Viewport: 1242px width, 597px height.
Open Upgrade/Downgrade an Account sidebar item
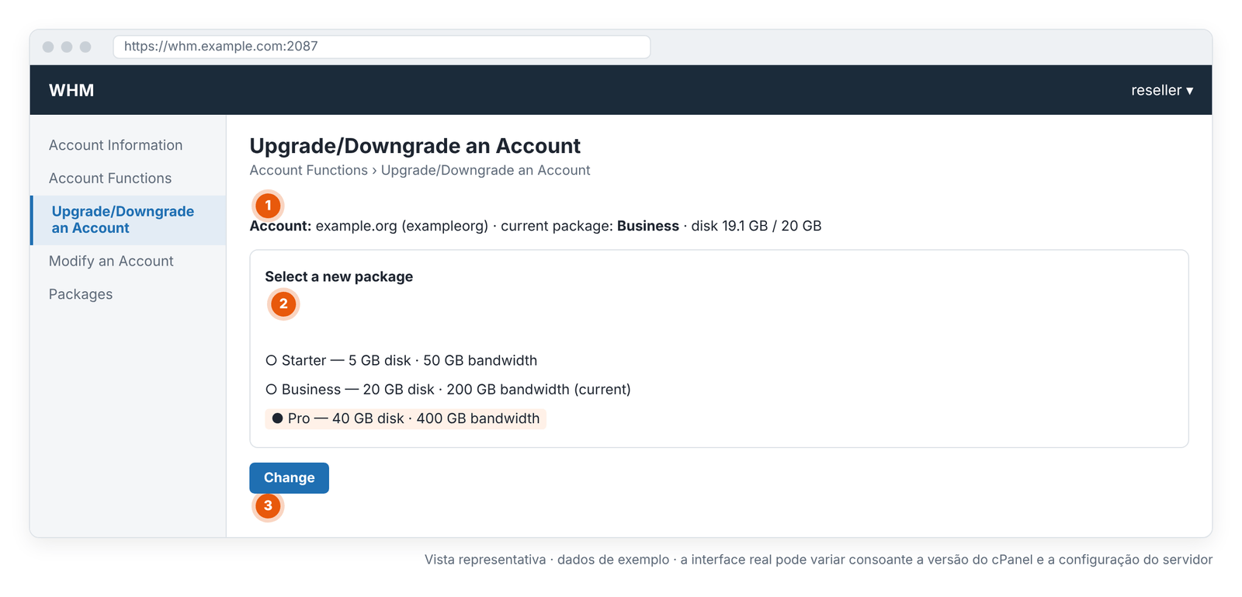pyautogui.click(x=128, y=220)
